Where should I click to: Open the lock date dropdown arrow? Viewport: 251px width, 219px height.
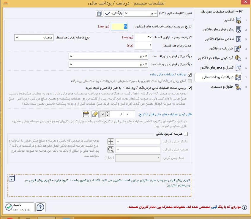point(102,114)
